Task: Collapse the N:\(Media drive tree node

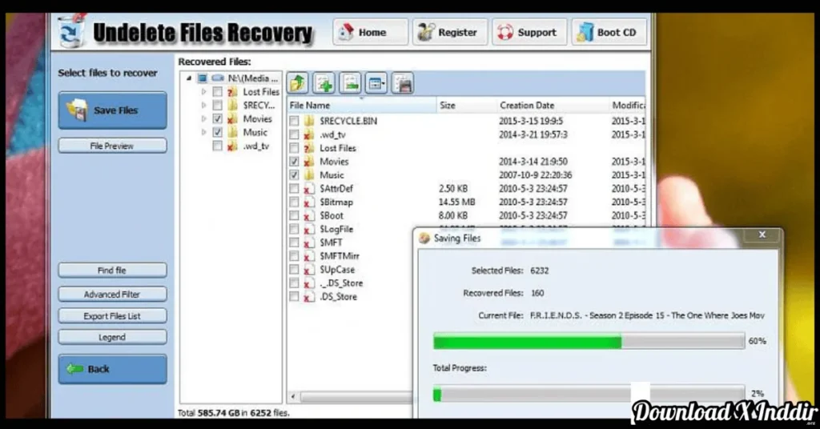Action: [189, 78]
